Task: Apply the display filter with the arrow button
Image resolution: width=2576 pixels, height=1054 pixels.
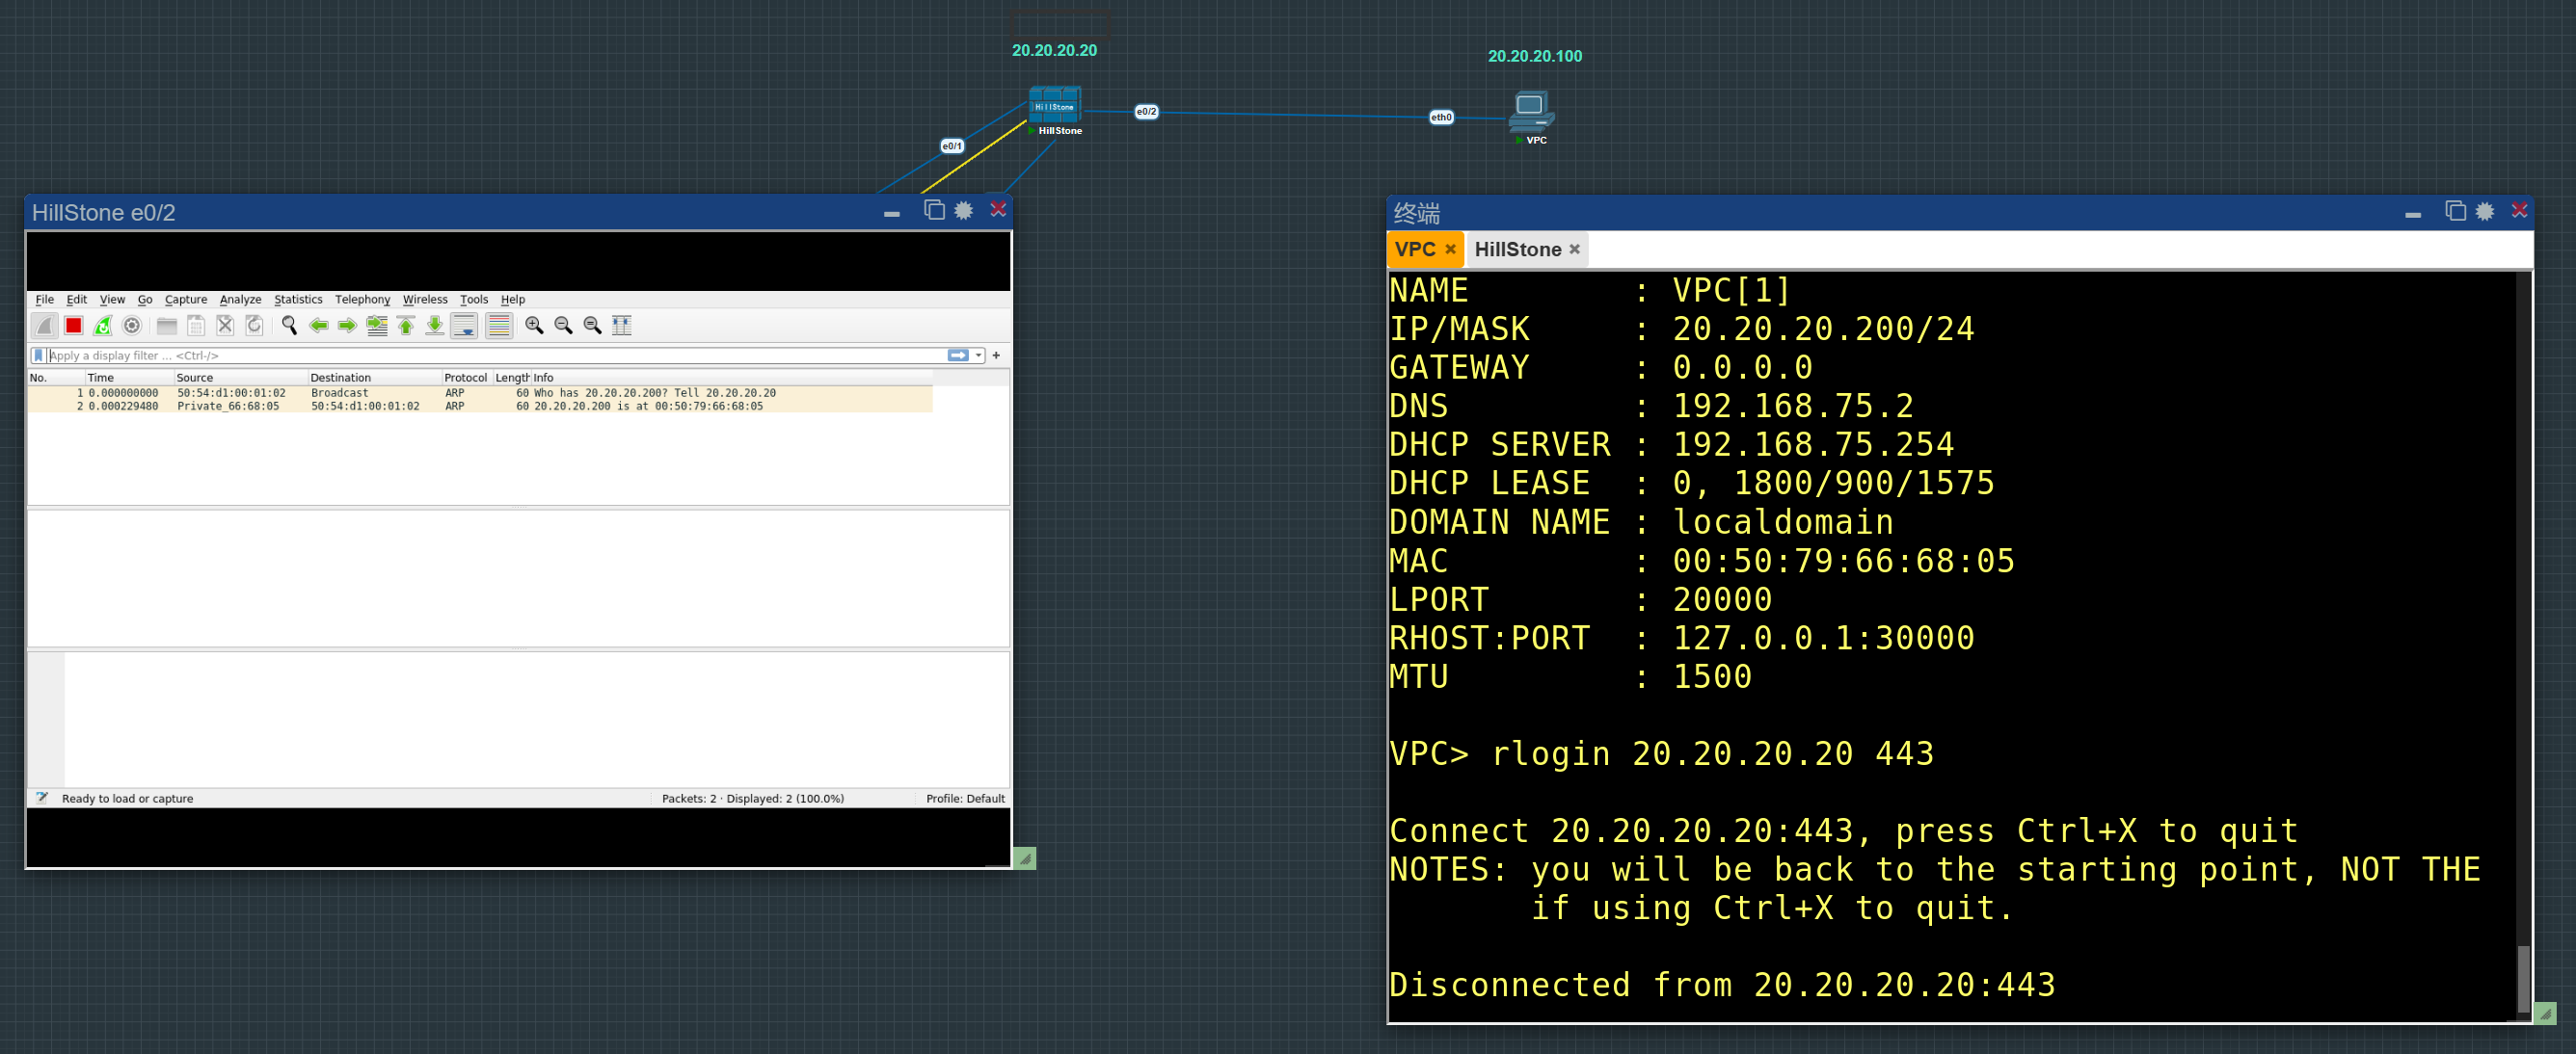Action: click(960, 355)
